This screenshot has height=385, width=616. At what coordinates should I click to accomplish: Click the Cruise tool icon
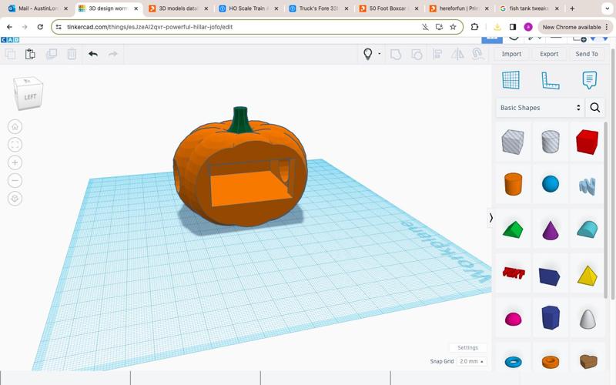(x=477, y=53)
